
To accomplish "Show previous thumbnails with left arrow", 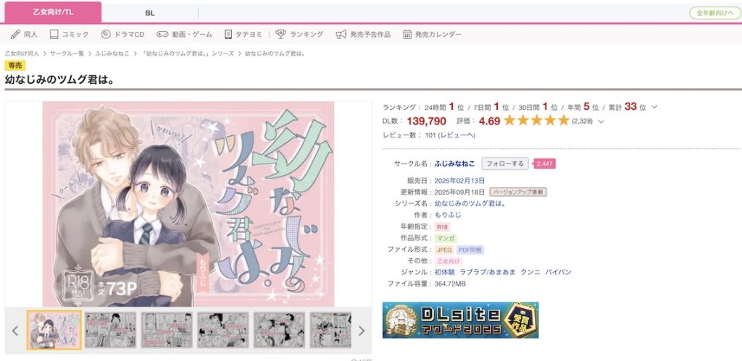I will pos(15,331).
